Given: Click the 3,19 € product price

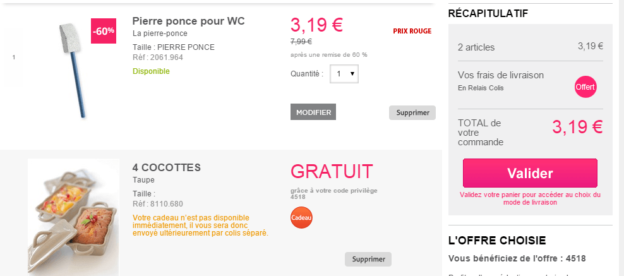Looking at the screenshot, I should point(316,25).
